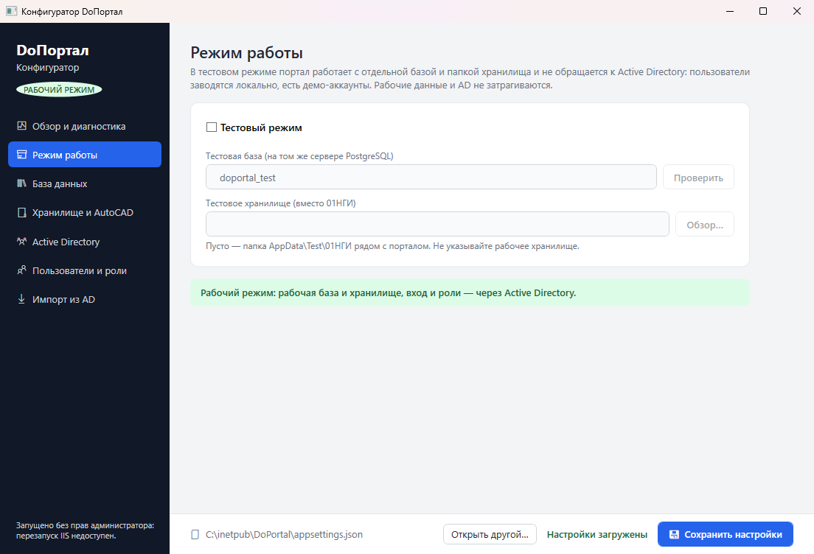Switch to the Active Directory section
Screen dimensions: 814x554
85,242
